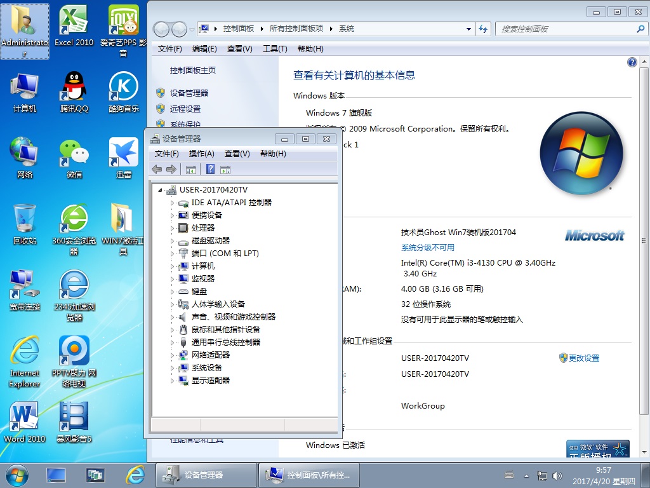Image resolution: width=650 pixels, height=488 pixels.
Task: Open the 爱奇艺PPS 影音 desktop shortcut
Action: tap(124, 32)
